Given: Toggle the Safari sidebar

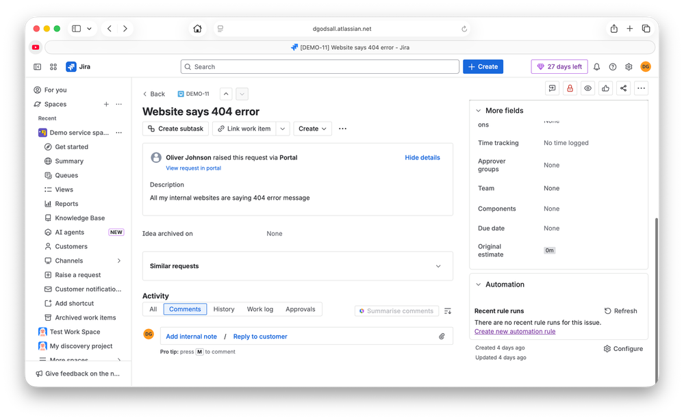Looking at the screenshot, I should 76,29.
